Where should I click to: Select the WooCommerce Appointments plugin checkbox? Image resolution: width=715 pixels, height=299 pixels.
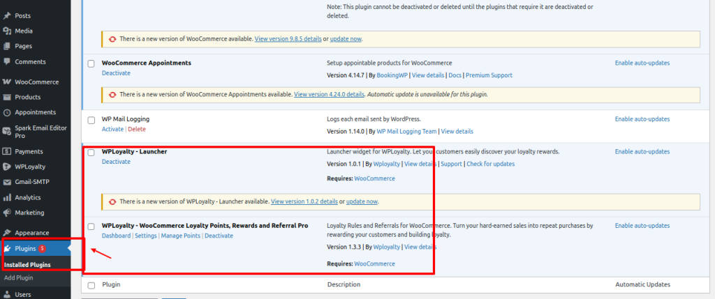[x=91, y=63]
